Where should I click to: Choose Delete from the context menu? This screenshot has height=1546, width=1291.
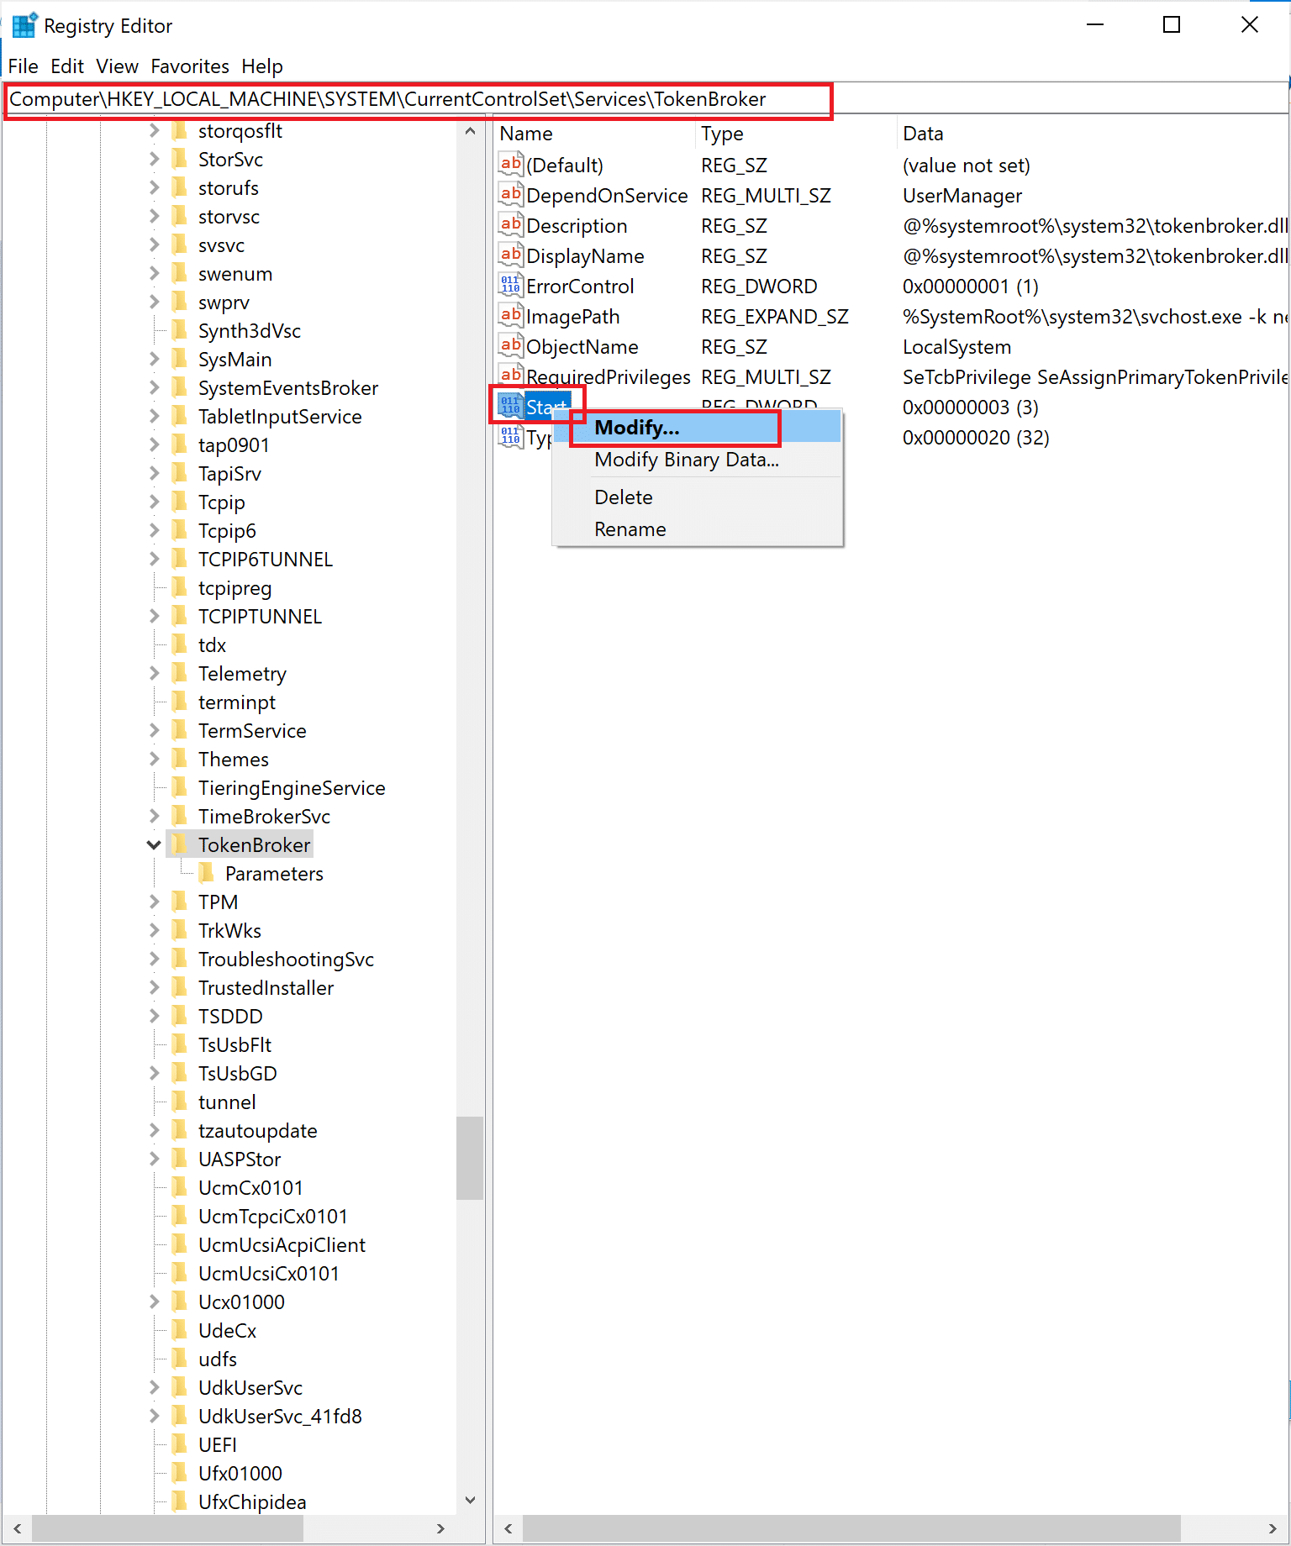[697, 497]
